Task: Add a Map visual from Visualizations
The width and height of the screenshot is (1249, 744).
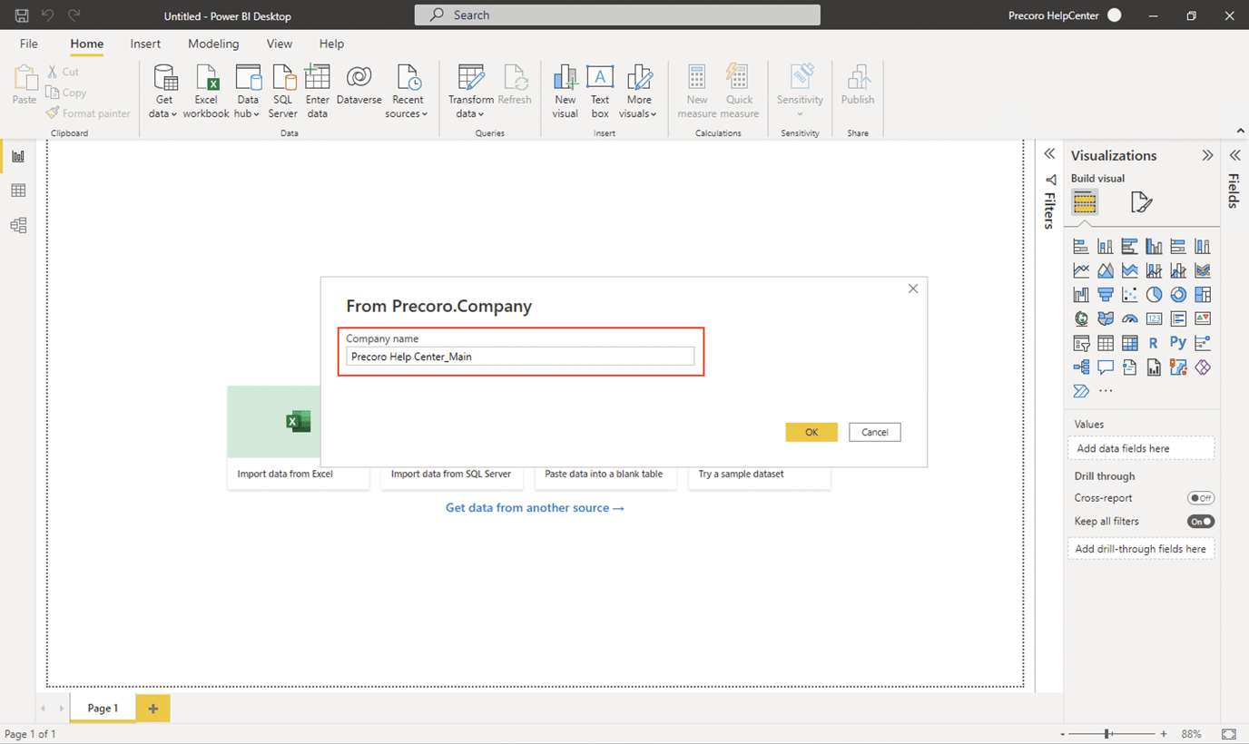Action: pyautogui.click(x=1080, y=318)
